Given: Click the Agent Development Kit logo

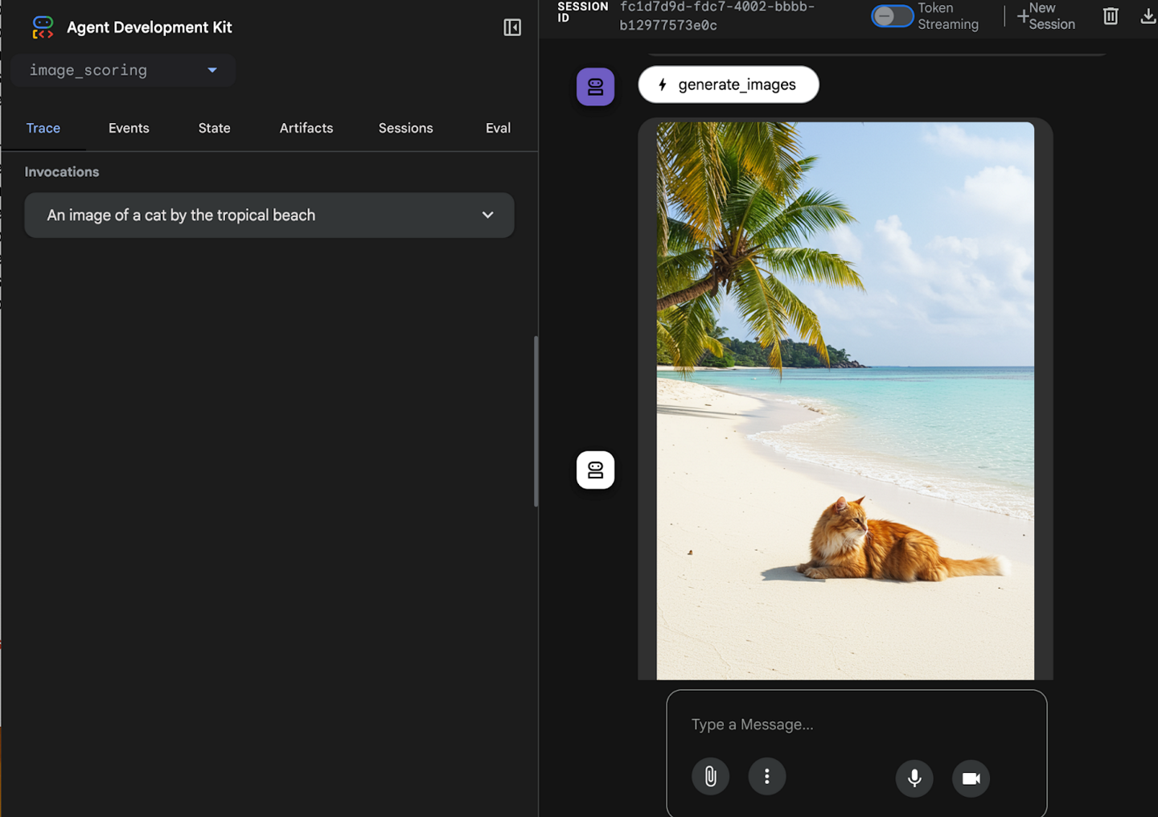Looking at the screenshot, I should (x=43, y=27).
